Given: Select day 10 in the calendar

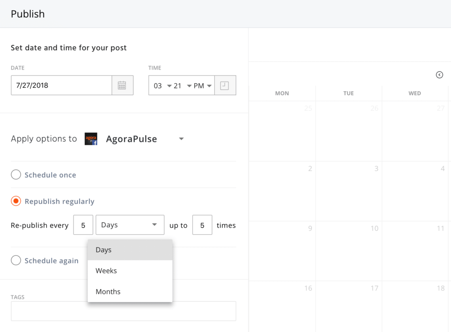Looking at the screenshot, I should tap(349, 251).
